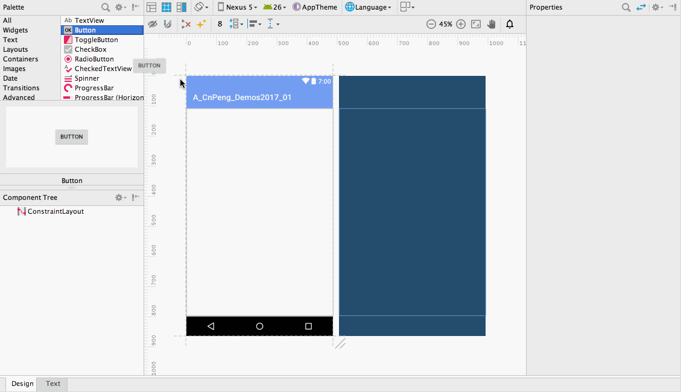The width and height of the screenshot is (681, 392).
Task: Search the Palette with the magnifier icon
Action: (x=105, y=7)
